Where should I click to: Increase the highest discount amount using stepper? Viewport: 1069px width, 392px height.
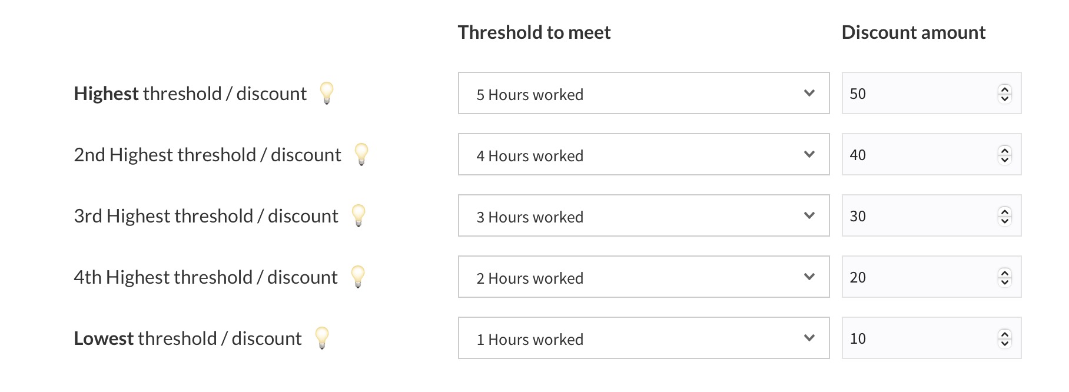coord(1005,89)
